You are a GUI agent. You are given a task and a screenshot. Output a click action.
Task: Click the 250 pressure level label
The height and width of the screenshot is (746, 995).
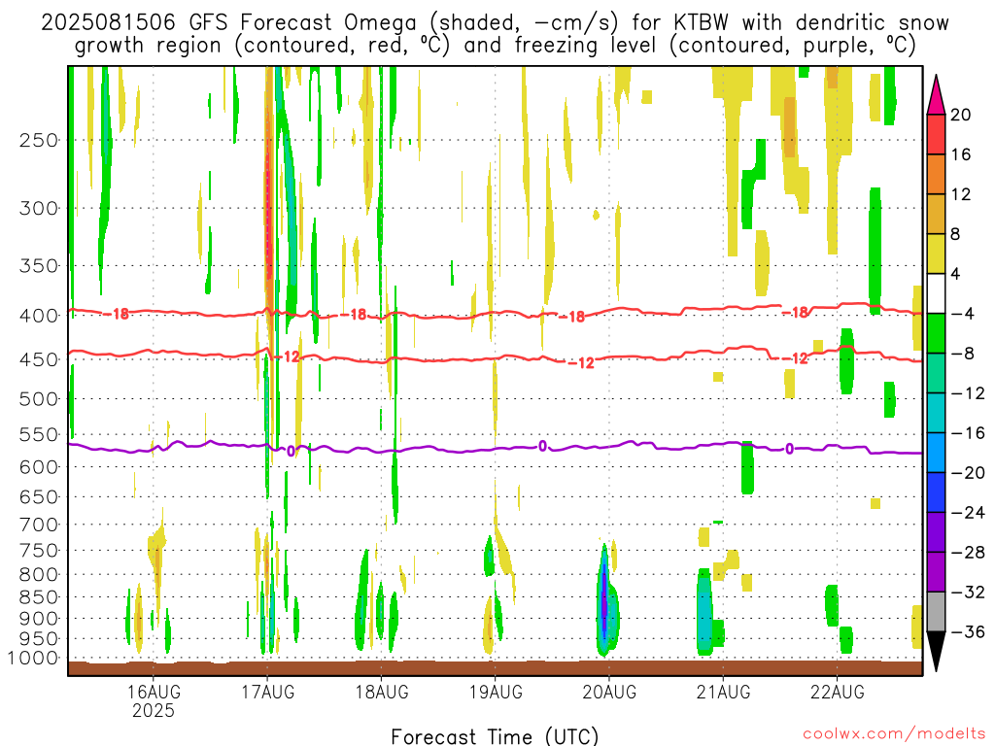(39, 140)
